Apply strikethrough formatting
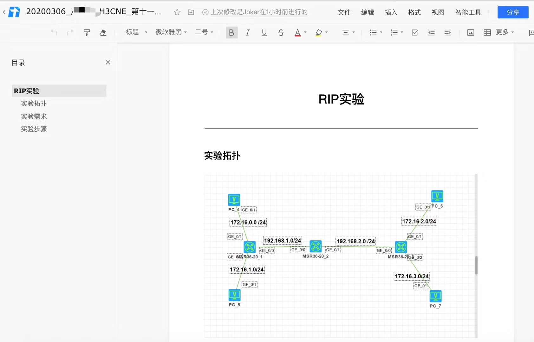Screen dimensions: 534x342 tap(281, 32)
